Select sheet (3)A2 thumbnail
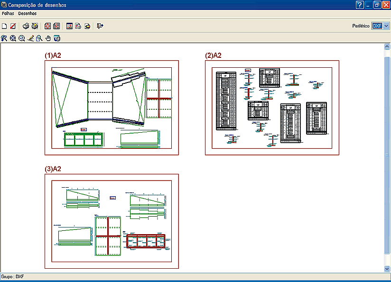 (112, 221)
